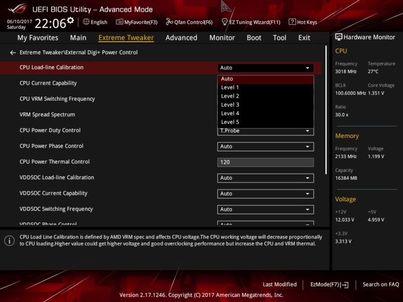Select the CPU Power Duty Control label
Viewport: 403px width, 302px height.
click(x=50, y=130)
